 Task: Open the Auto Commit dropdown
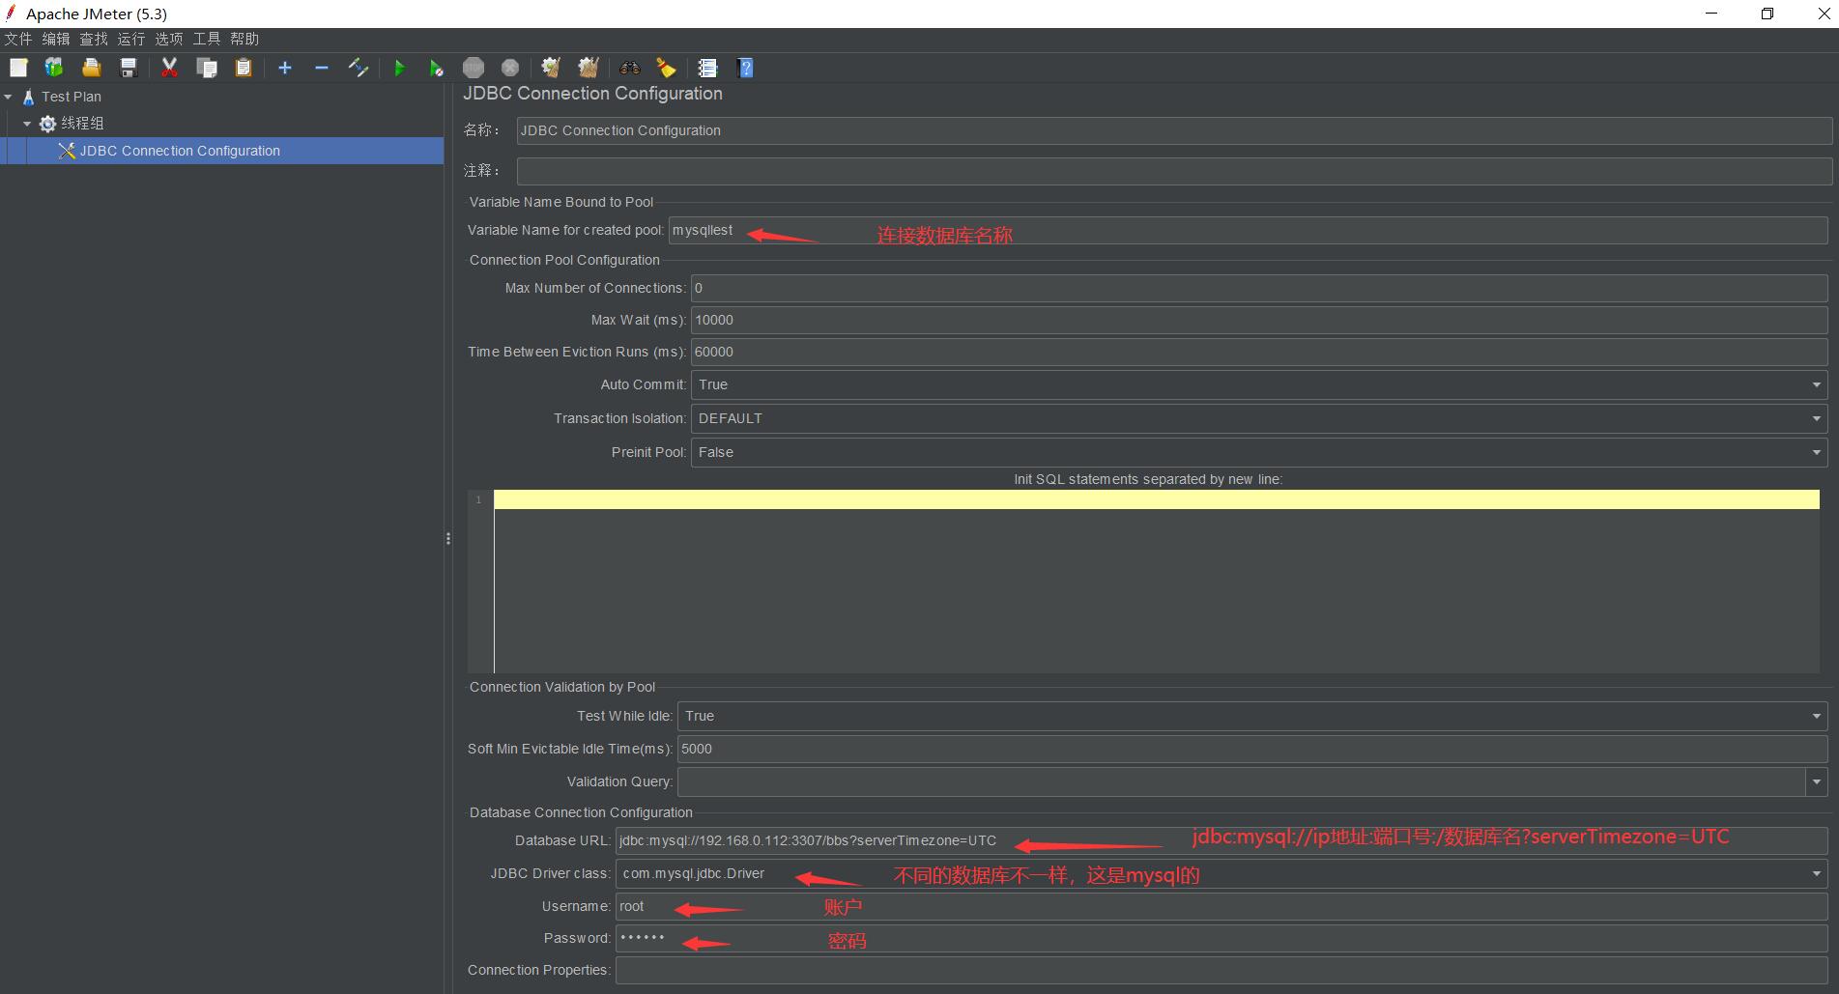point(1259,384)
